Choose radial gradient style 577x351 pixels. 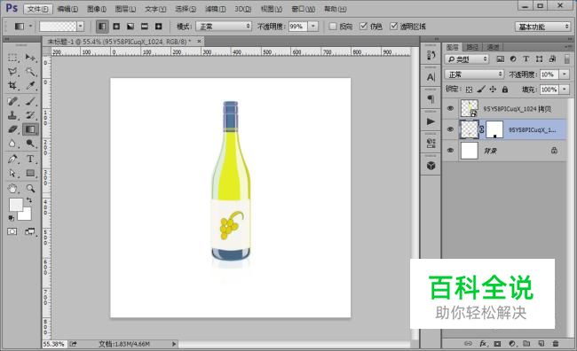pyautogui.click(x=116, y=27)
